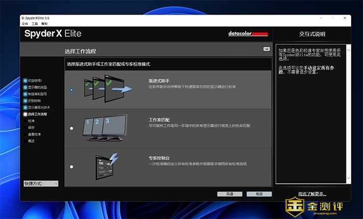Select the 专家控制台 radio button
363x219 pixels.
(72, 167)
